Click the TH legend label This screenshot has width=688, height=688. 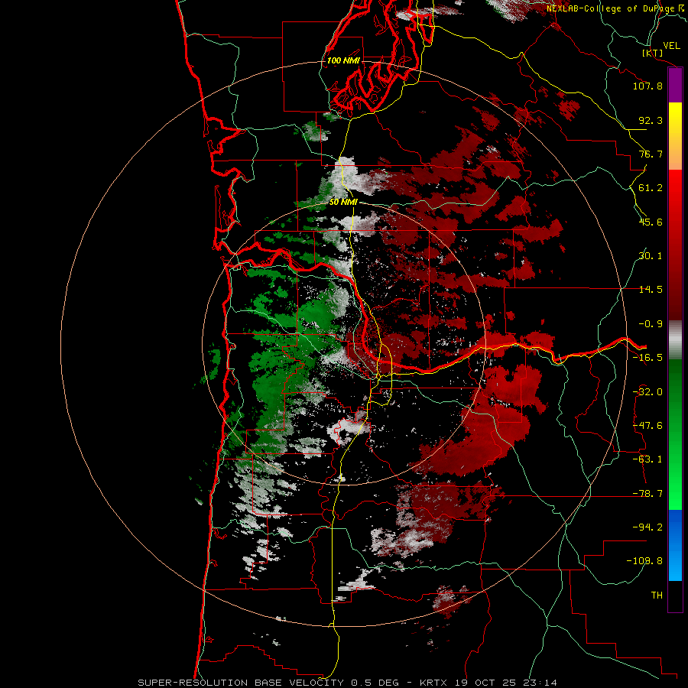point(657,596)
